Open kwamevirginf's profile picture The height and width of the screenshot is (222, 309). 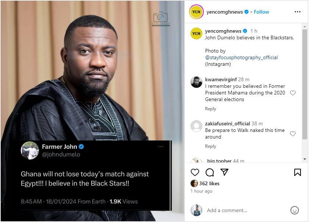[196, 82]
